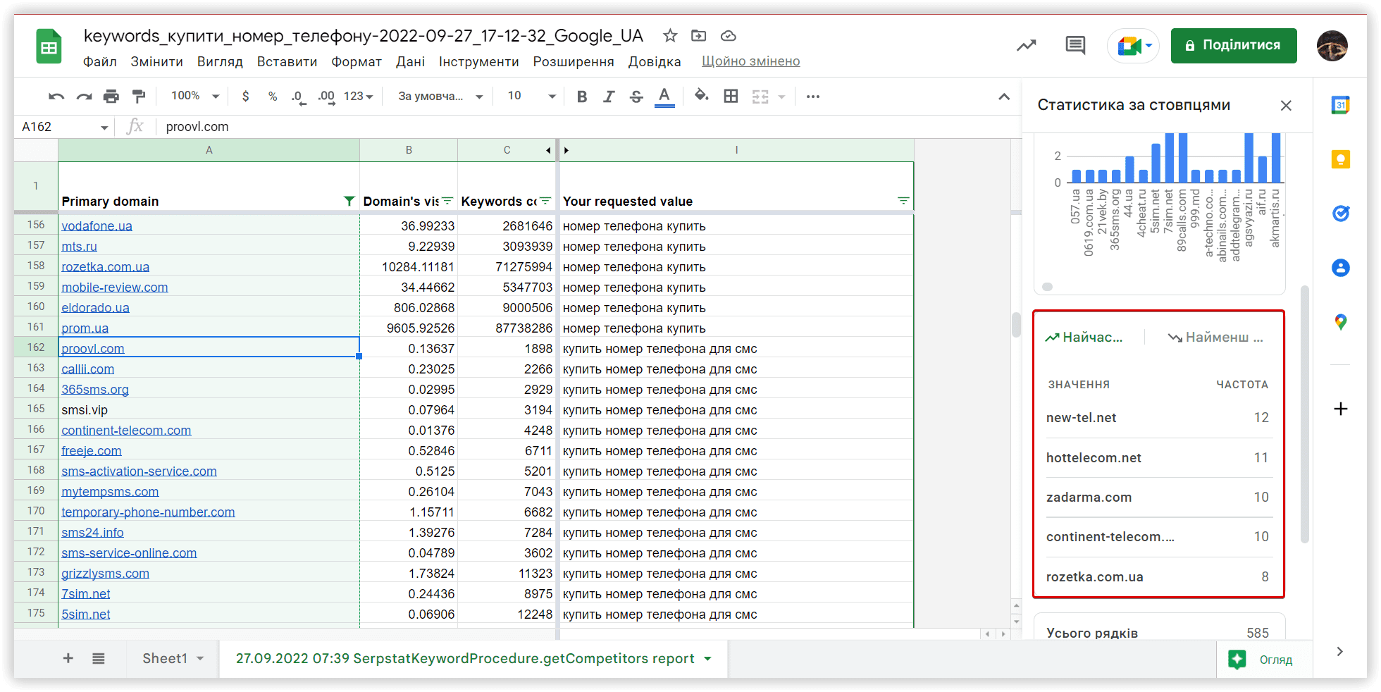Click the Google Sheets home icon

(49, 47)
